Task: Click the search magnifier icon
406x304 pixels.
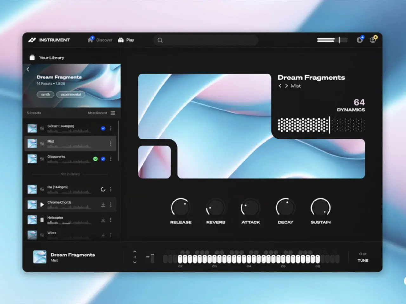Action: (160, 40)
